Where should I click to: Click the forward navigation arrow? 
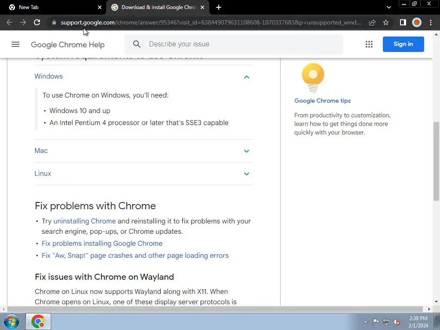pos(23,22)
